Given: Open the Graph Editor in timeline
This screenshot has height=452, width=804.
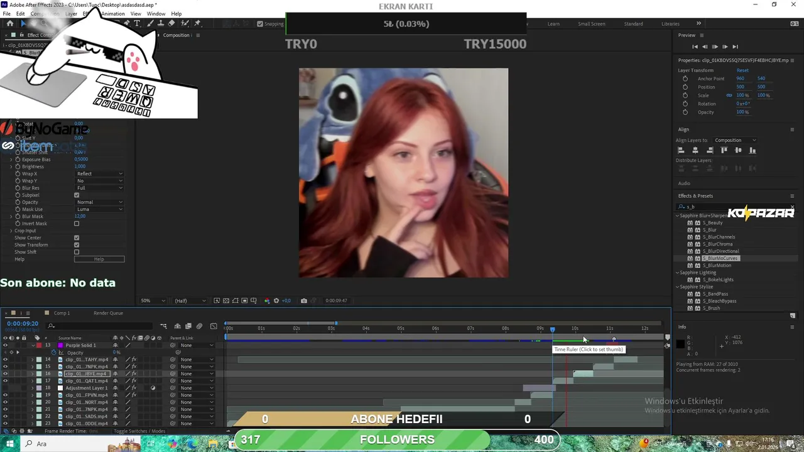Looking at the screenshot, I should [x=214, y=326].
